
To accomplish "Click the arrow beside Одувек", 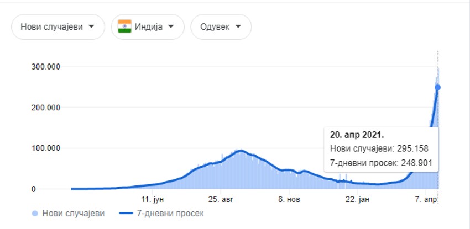I will [238, 26].
